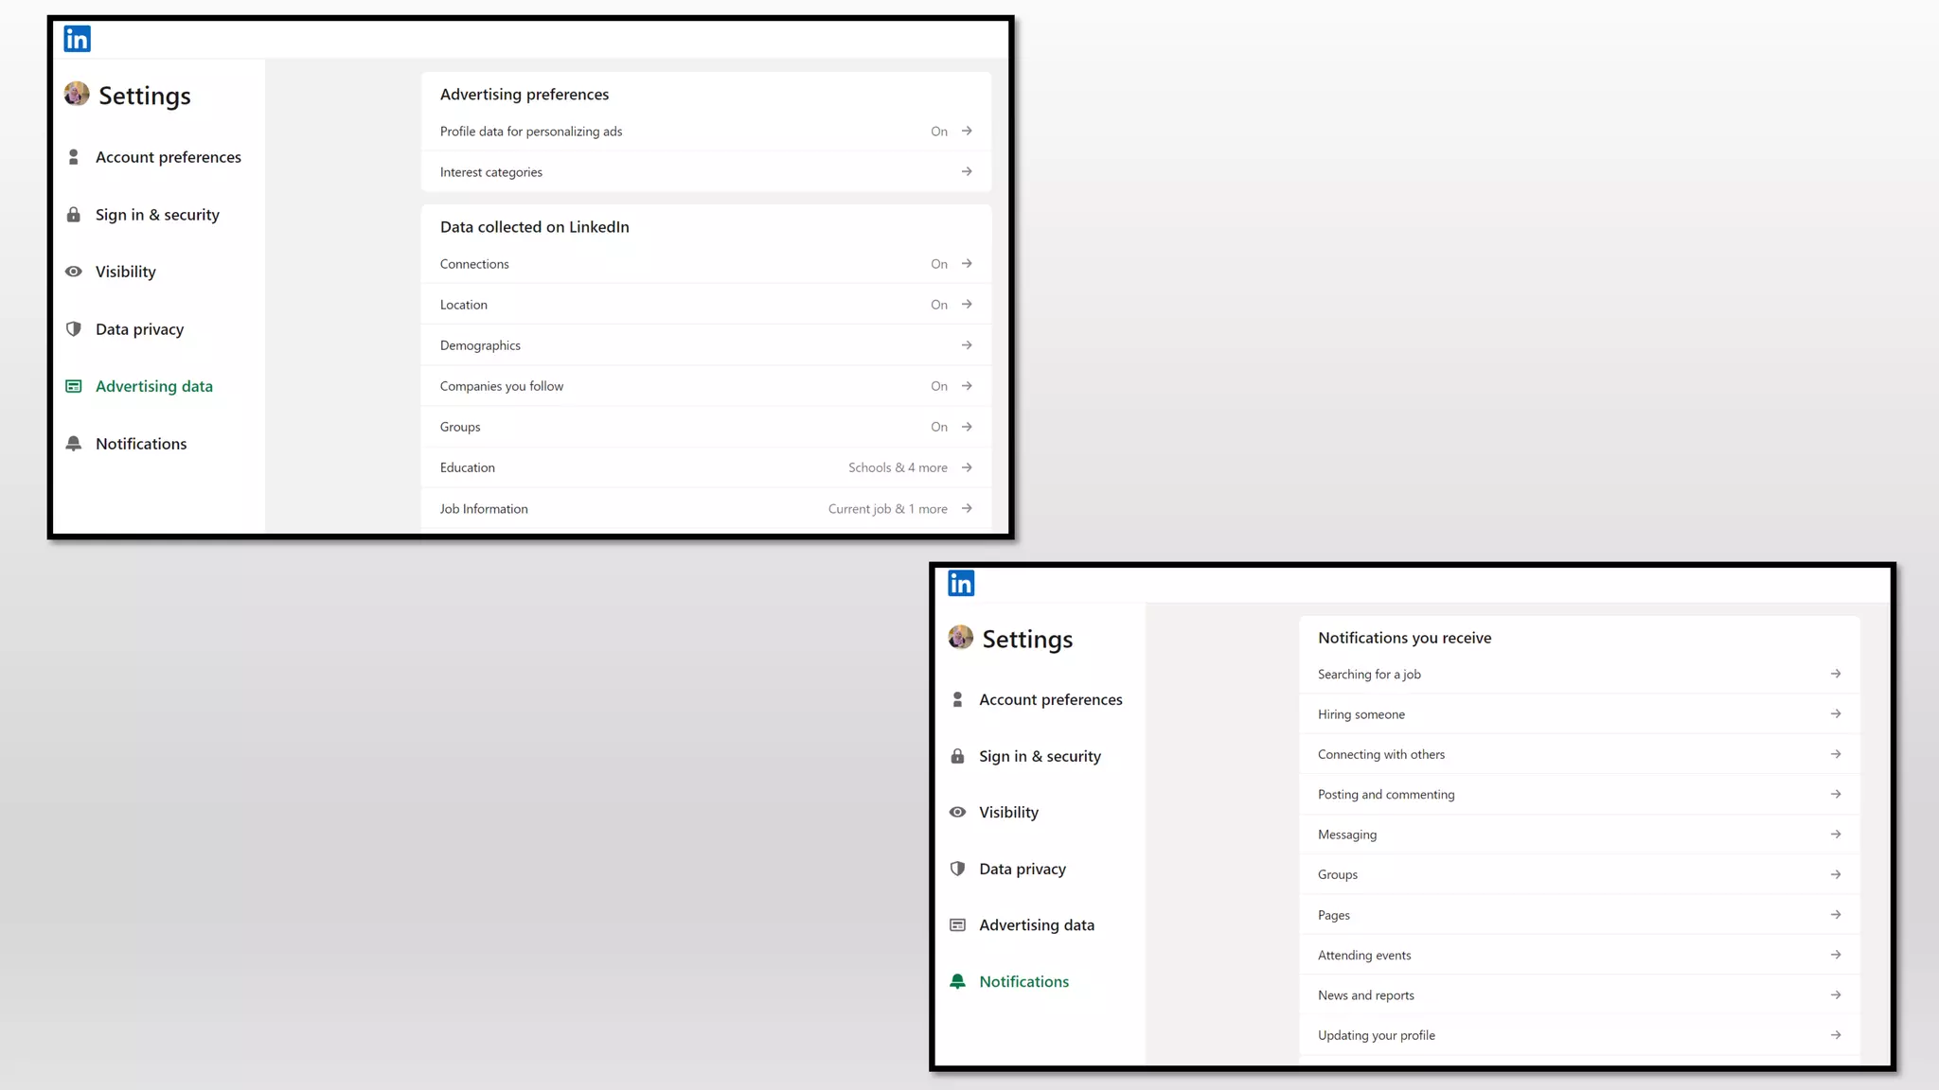Viewport: 1939px width, 1090px height.
Task: Click the lock icon beside Sign in & security in top window
Action: coord(73,215)
